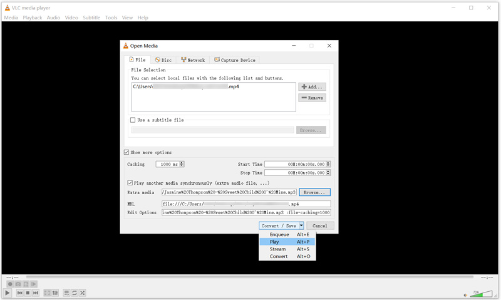The width and height of the screenshot is (501, 300).
Task: Click the Remove button
Action: 312,98
